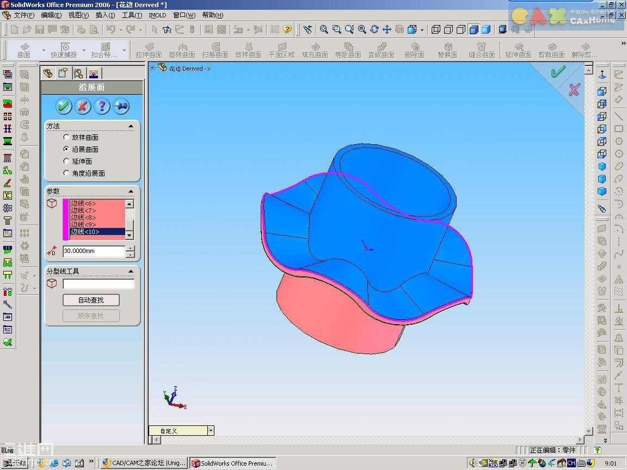627x470 pixels.
Task: Open the 插入(I) menu
Action: 105,15
